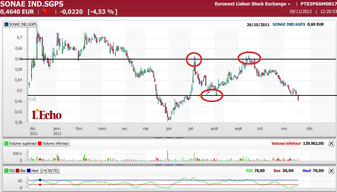Click the [14/30/70] RSI parameters label
The width and height of the screenshot is (337, 192).
[x=49, y=171]
